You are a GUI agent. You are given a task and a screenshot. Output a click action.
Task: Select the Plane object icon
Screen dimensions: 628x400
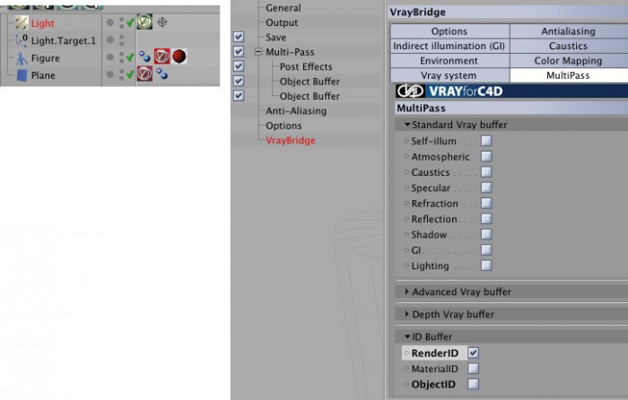click(x=22, y=75)
